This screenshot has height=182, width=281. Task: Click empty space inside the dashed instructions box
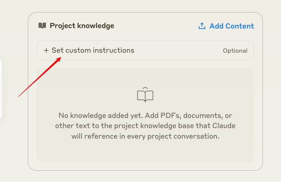177,51
